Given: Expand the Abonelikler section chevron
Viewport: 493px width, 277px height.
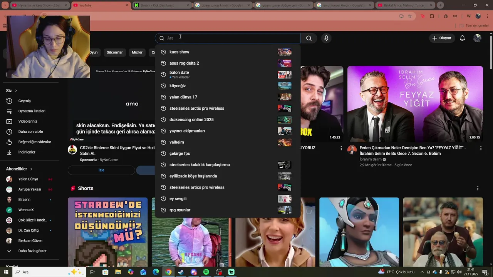Looking at the screenshot, I should coord(31,169).
